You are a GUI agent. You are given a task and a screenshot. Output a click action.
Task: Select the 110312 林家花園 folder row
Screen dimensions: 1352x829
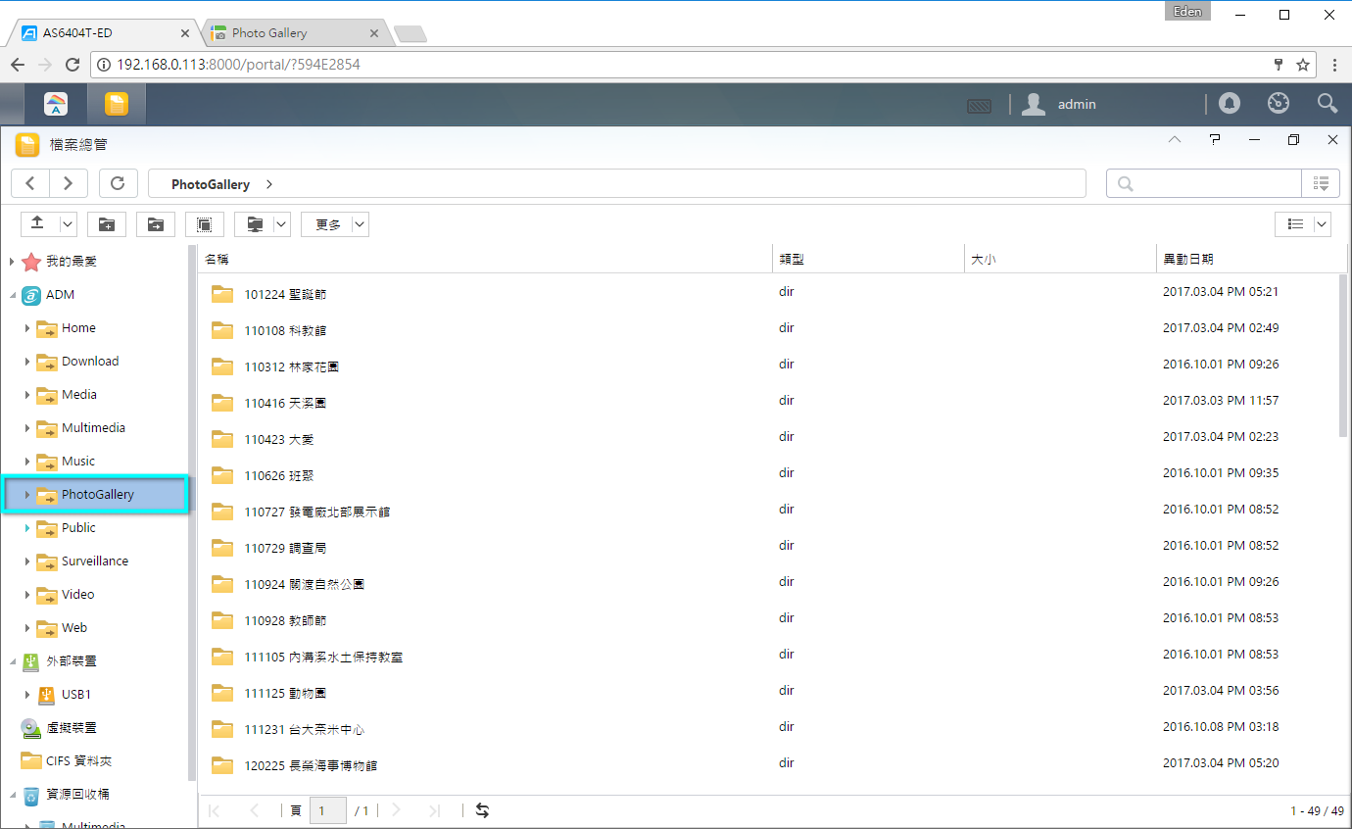point(769,366)
